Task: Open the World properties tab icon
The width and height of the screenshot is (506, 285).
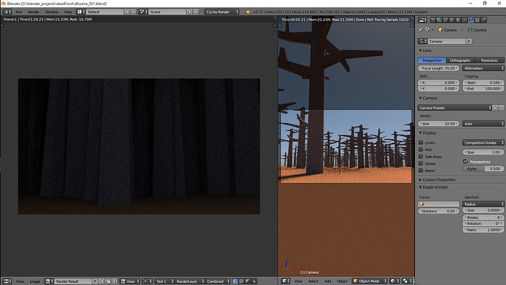Action: click(452, 20)
